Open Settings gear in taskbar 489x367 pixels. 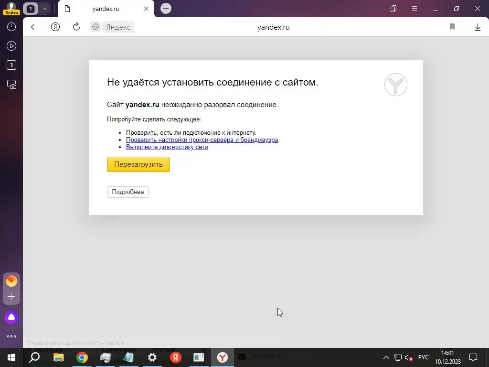(152, 357)
